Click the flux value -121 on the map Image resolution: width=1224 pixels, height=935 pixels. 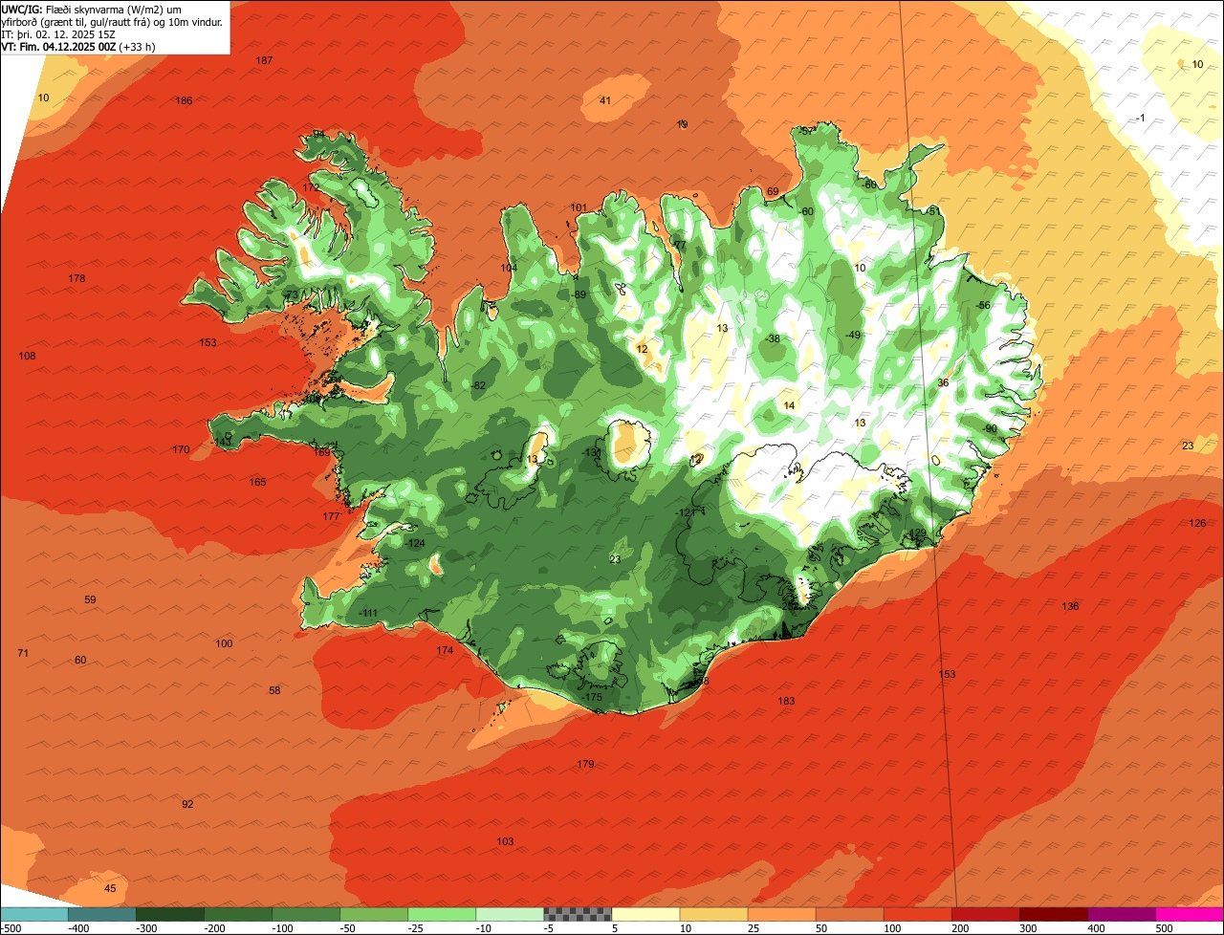685,514
